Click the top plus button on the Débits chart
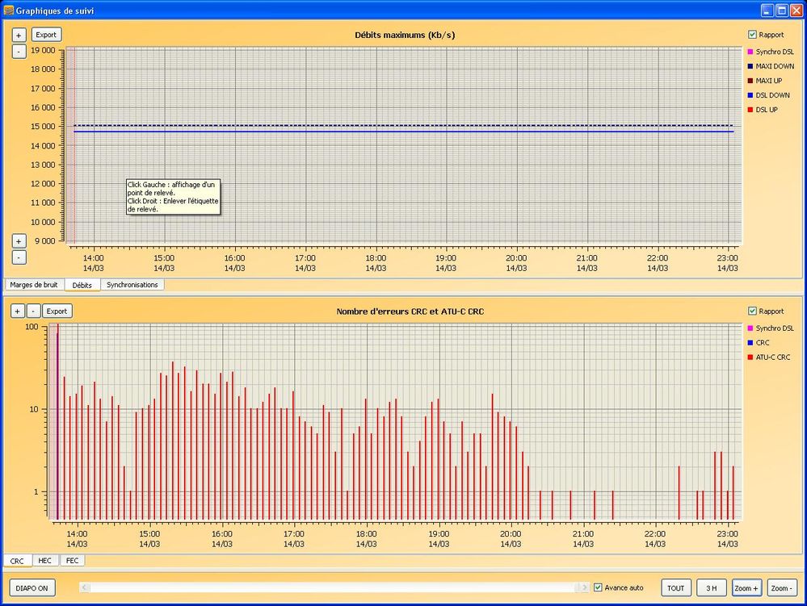Screen dimensions: 807x606 coord(19,36)
